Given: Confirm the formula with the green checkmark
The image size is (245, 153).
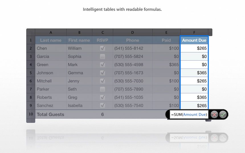Looking at the screenshot, I should 223,115.
